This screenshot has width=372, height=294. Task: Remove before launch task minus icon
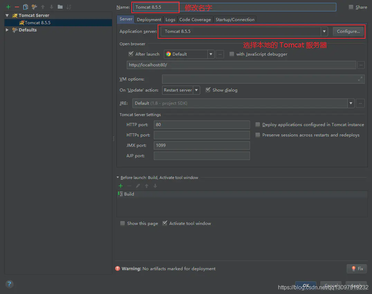point(129,186)
